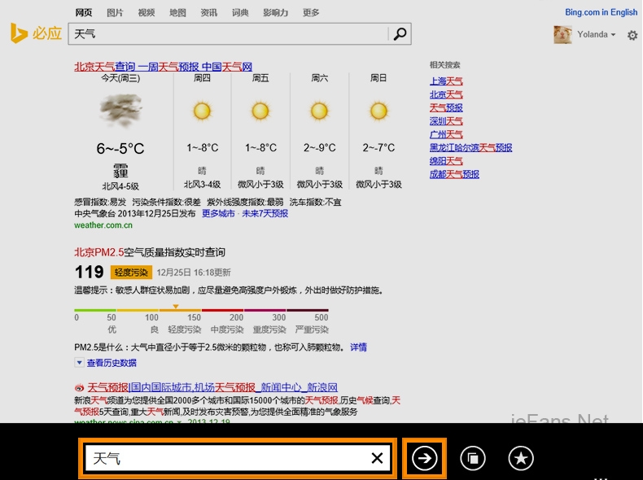The height and width of the screenshot is (480, 643).
Task: Click the magnifier search button
Action: click(x=400, y=34)
